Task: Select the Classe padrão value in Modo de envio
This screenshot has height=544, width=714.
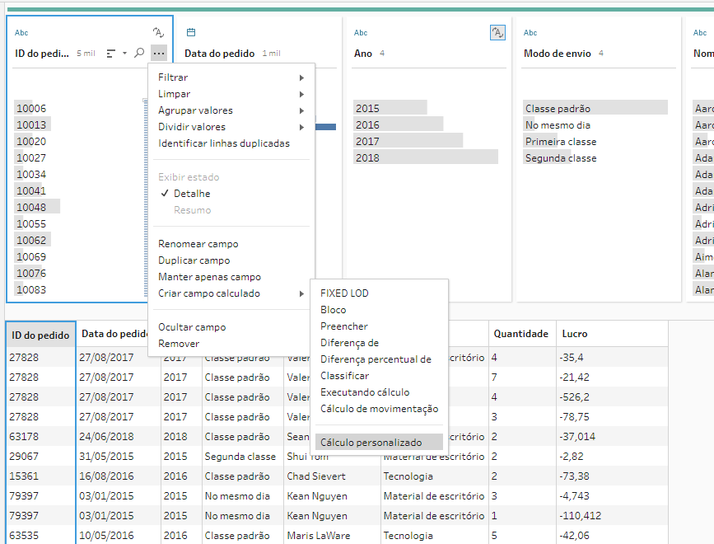Action: [558, 108]
